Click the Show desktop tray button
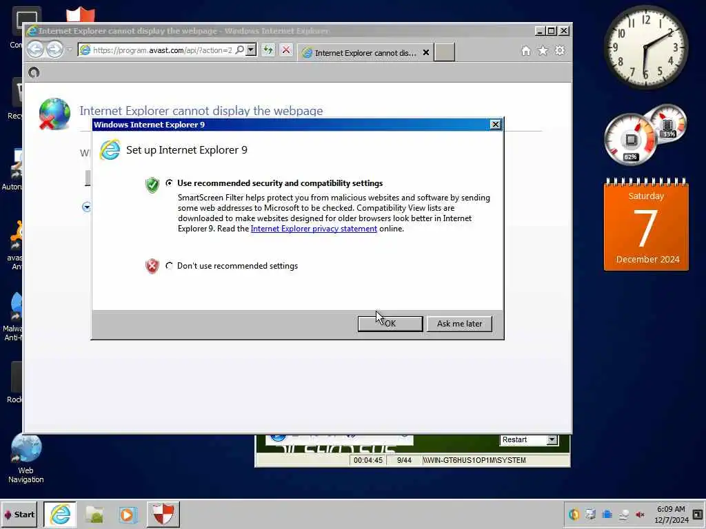This screenshot has width=706, height=529. click(x=698, y=514)
